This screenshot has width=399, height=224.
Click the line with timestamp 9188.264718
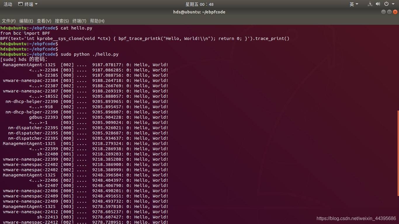coord(85,80)
